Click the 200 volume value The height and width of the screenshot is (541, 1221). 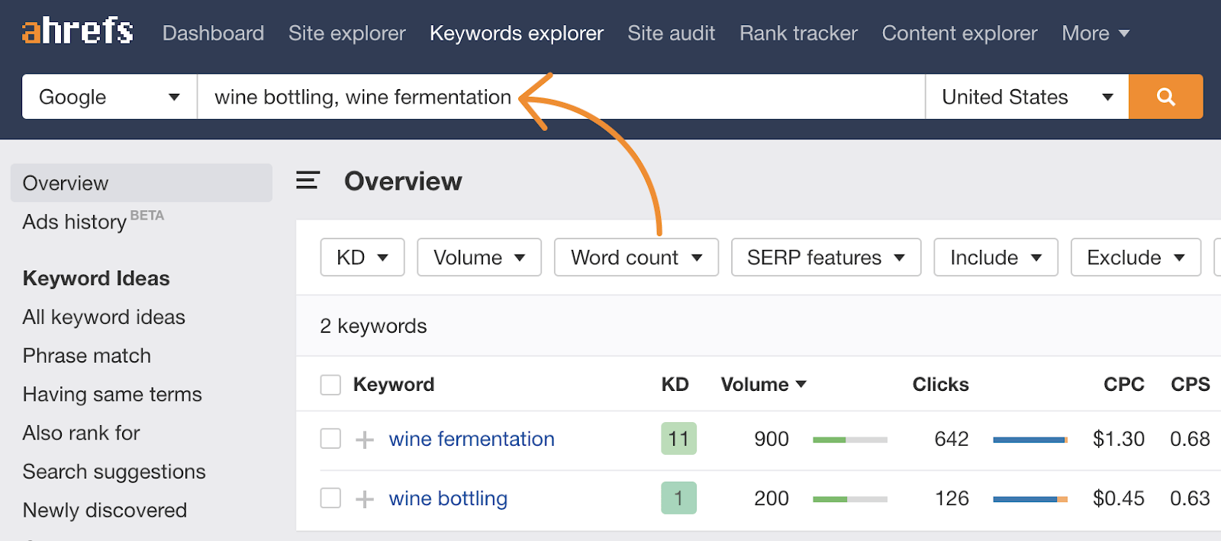click(x=772, y=498)
